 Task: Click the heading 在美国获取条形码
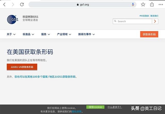[30, 52]
